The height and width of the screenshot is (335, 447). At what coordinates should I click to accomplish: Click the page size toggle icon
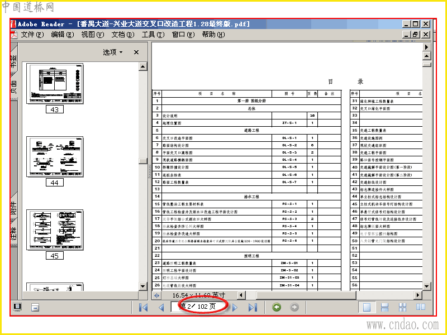(156, 295)
